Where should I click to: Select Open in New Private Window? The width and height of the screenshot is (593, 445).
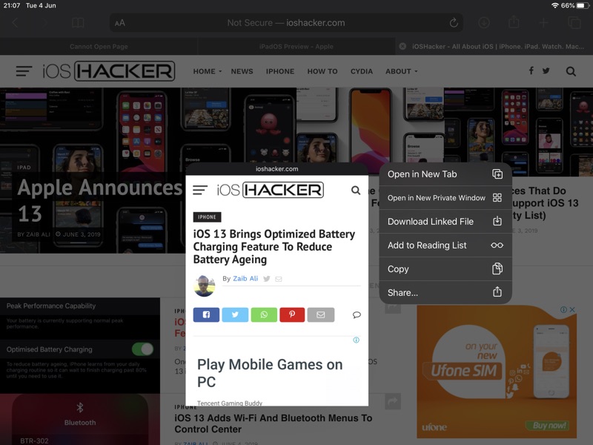point(445,198)
